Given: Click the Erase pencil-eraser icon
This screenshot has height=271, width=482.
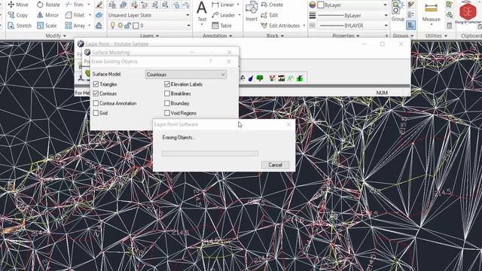Looking at the screenshot, I should (x=99, y=5).
